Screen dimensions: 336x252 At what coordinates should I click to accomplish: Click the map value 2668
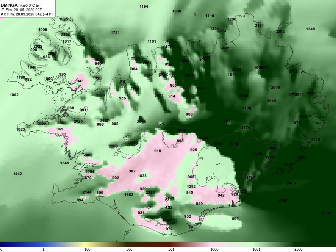click(x=141, y=122)
